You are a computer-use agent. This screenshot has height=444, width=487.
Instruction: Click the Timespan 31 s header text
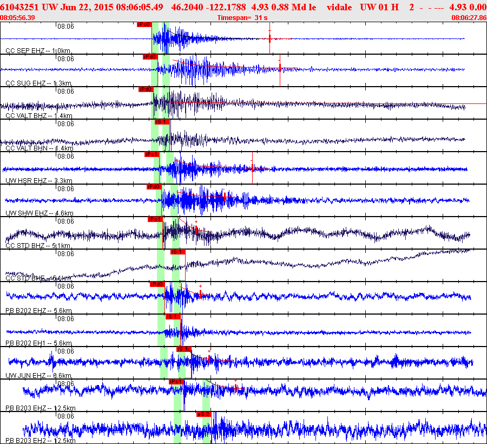[242, 18]
